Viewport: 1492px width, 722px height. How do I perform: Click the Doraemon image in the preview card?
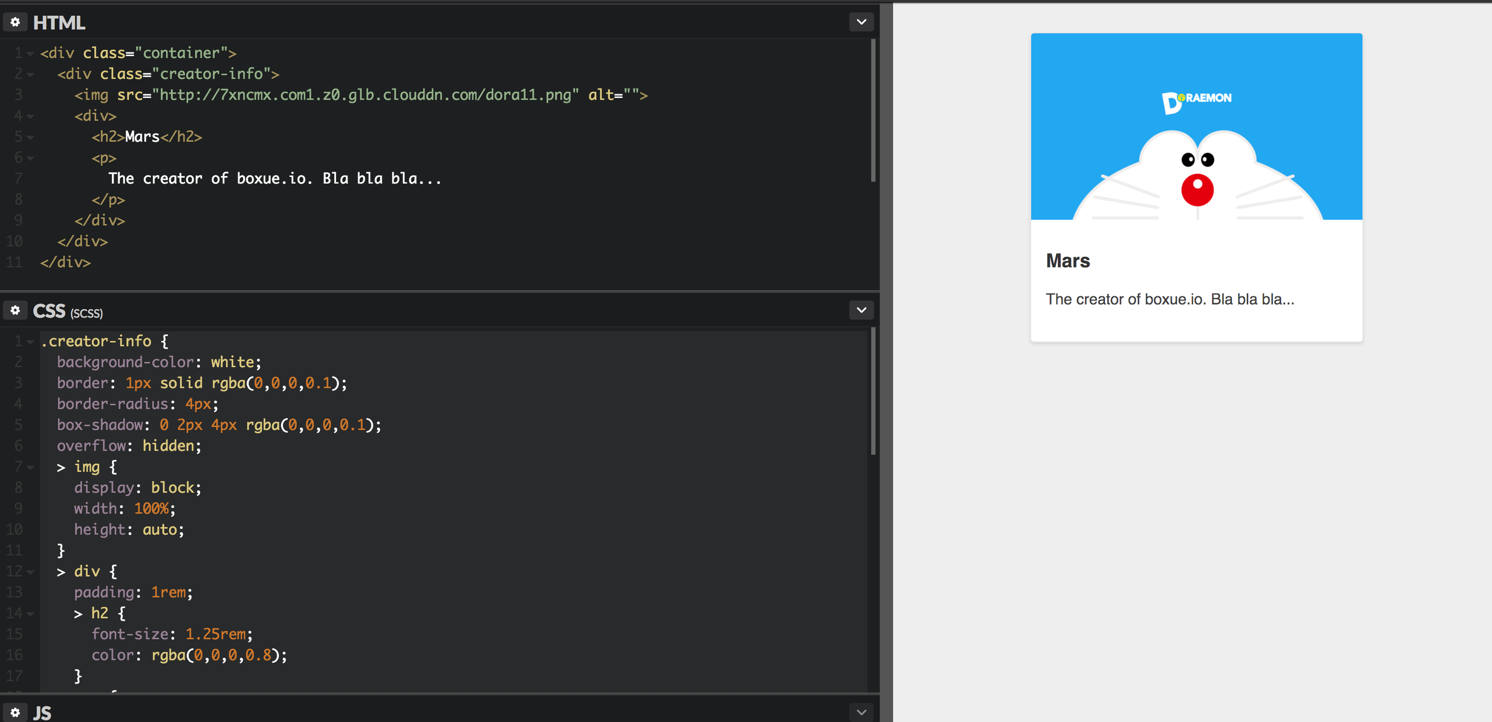coord(1196,127)
